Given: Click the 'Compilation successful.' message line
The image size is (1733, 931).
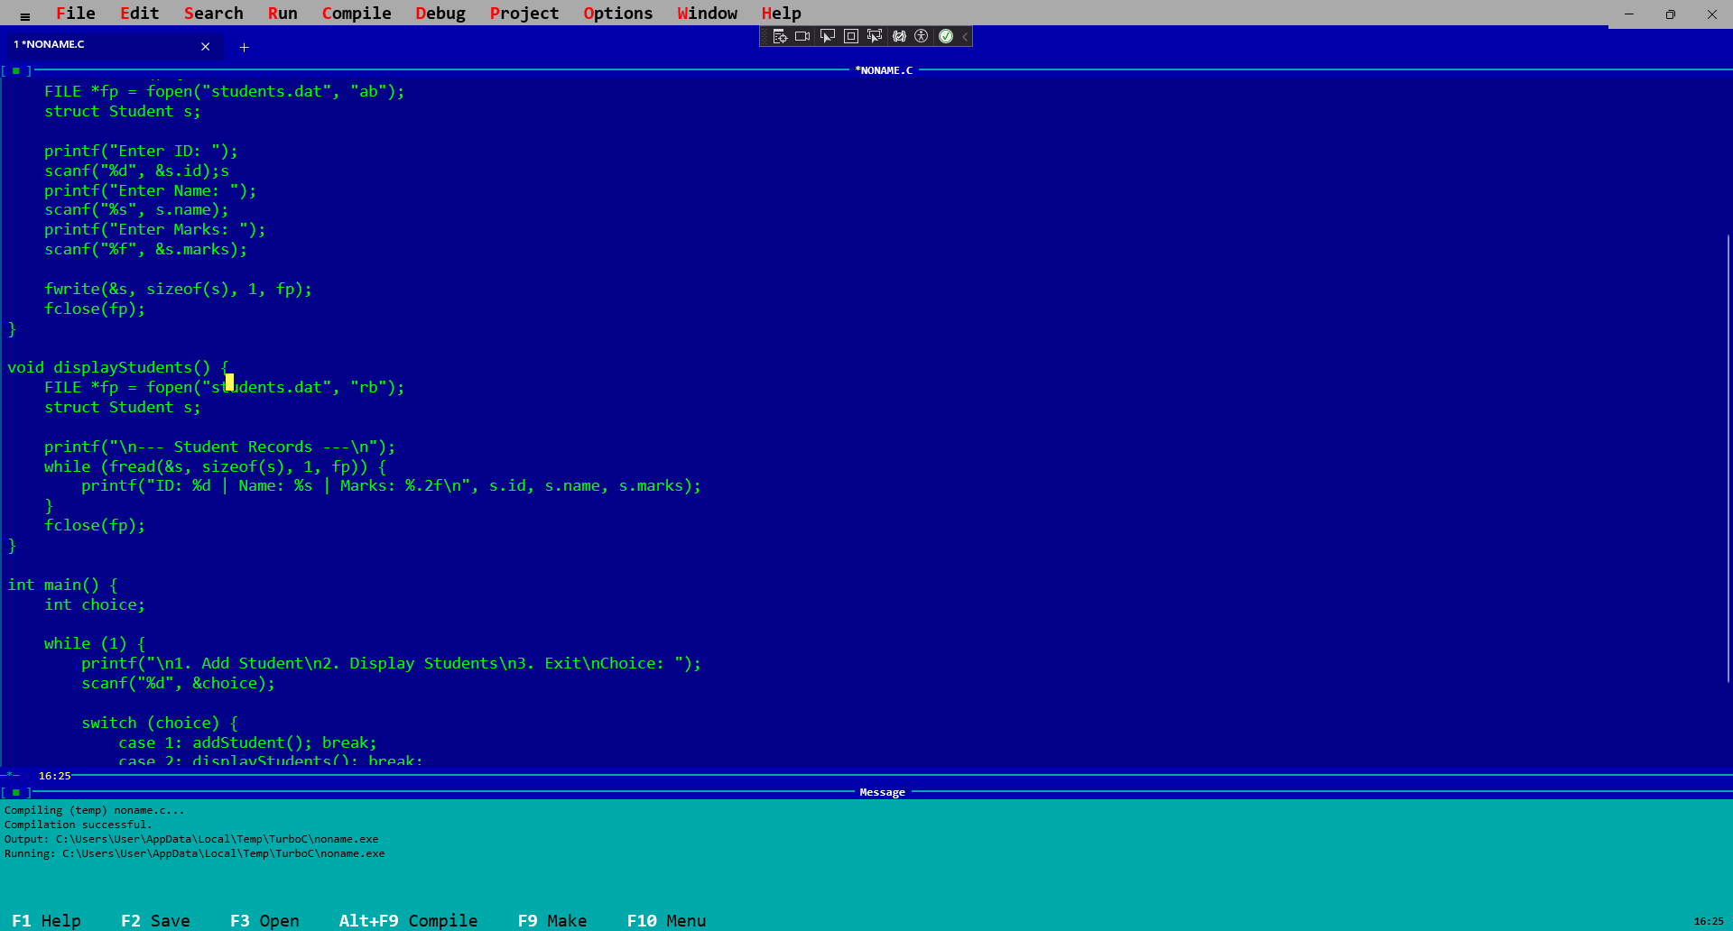Looking at the screenshot, I should (79, 825).
